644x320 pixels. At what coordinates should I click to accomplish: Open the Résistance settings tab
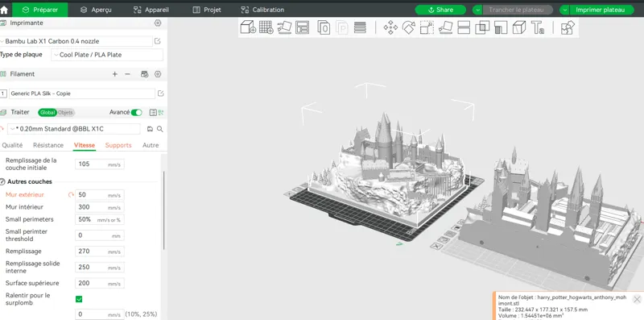(48, 145)
